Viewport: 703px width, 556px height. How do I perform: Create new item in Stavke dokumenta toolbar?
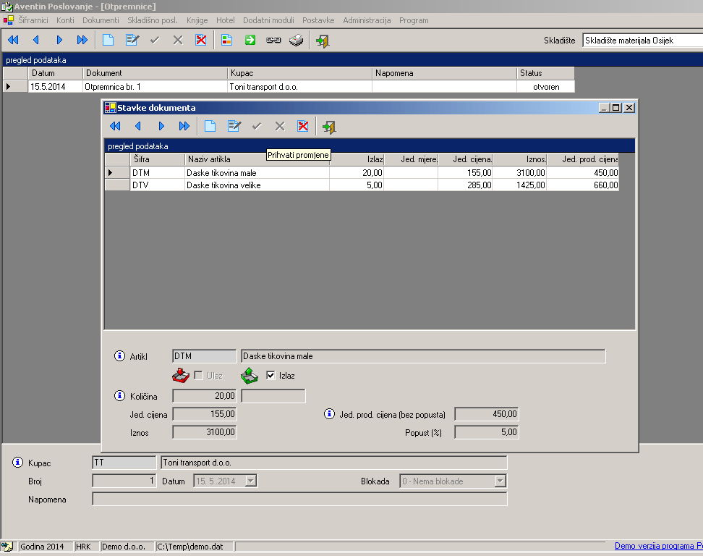210,127
